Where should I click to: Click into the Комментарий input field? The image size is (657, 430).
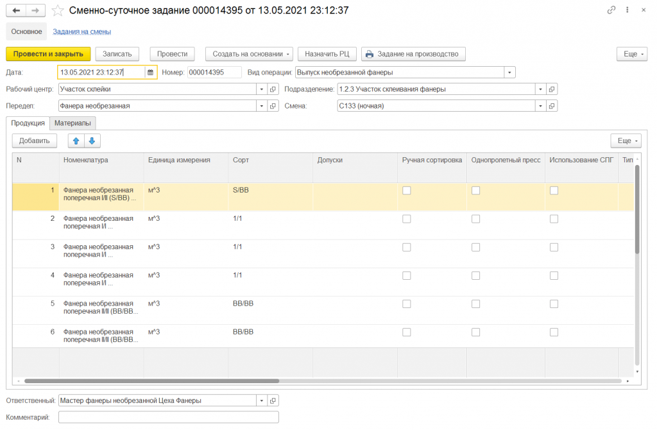click(x=168, y=417)
